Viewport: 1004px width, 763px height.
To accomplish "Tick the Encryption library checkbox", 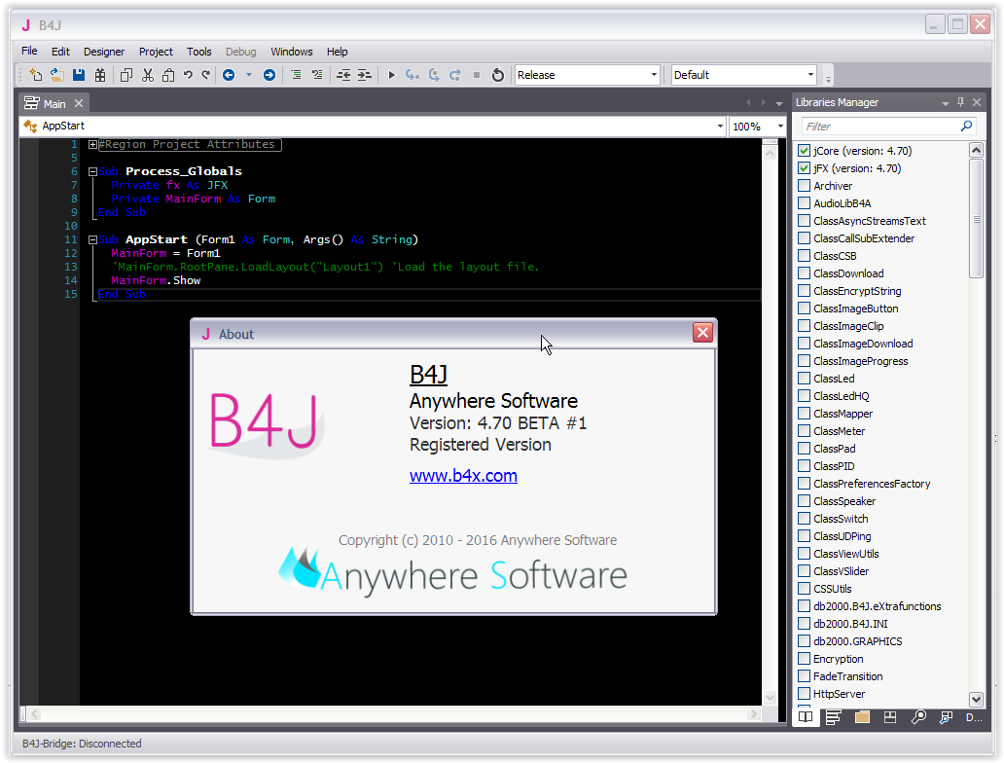I will [x=805, y=659].
